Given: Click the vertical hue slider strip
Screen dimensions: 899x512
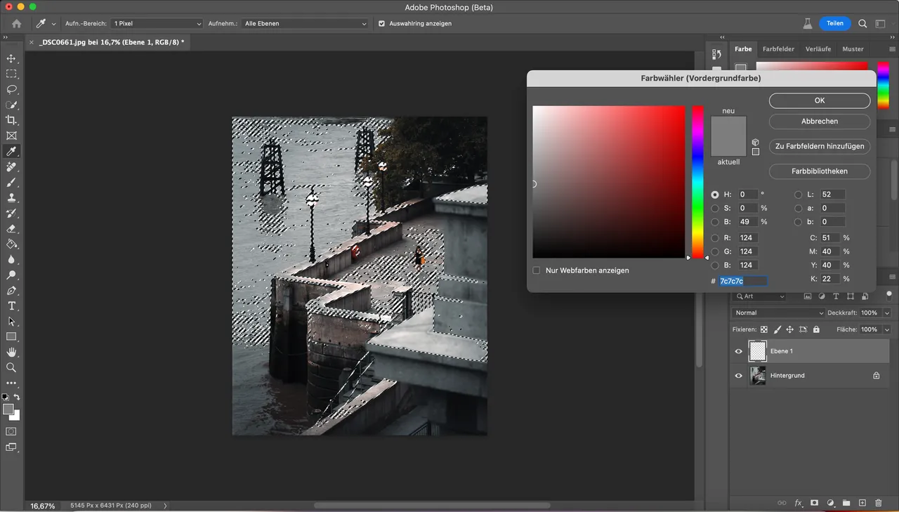Looking at the screenshot, I should click(x=697, y=182).
